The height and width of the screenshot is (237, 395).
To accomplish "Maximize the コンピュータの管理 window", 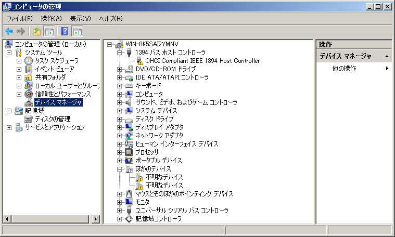I will coord(378,7).
